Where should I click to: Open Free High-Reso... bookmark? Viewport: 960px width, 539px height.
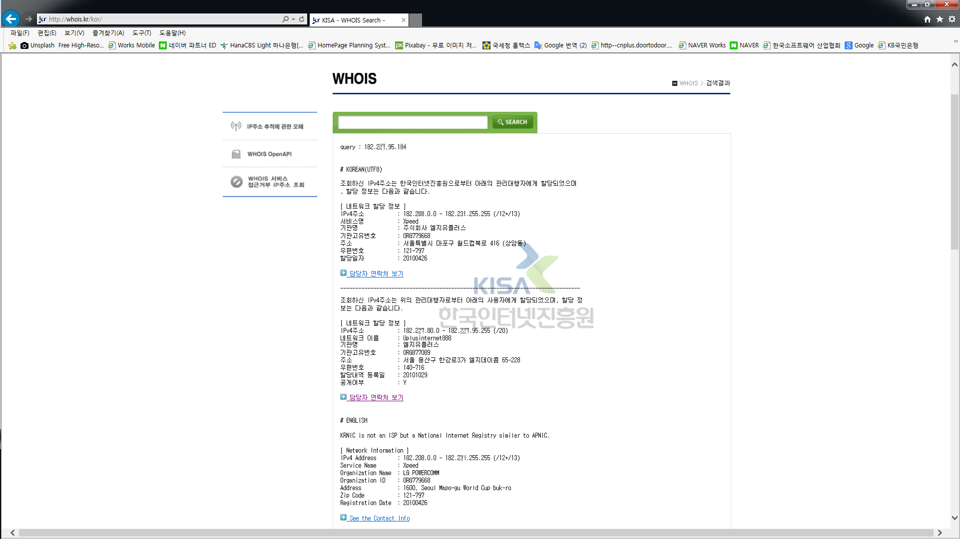(x=81, y=45)
